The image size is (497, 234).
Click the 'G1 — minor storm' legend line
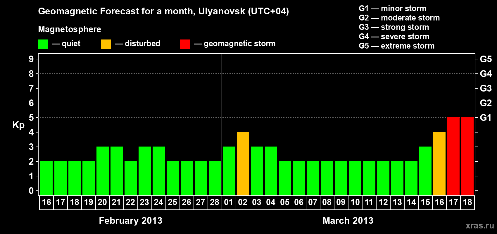click(392, 8)
